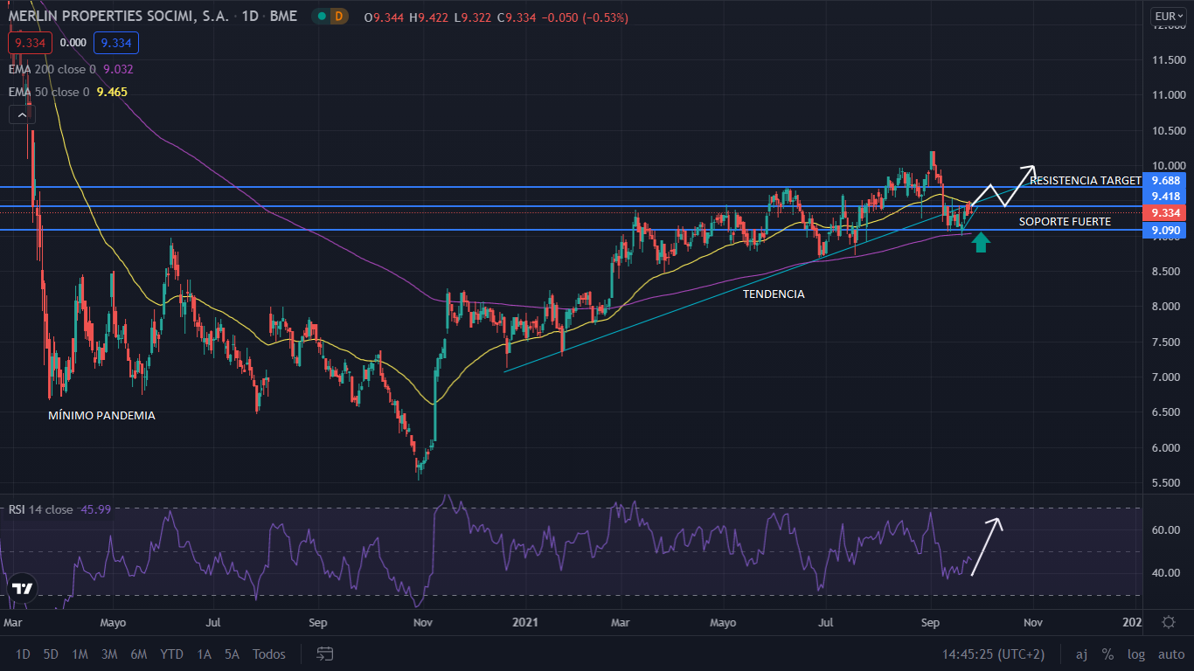Screen dimensions: 1194x671
Task: Switch to the YTD range
Action: tap(171, 654)
